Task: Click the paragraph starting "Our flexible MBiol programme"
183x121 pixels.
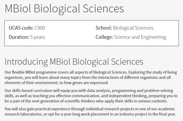Action: pos(91,78)
